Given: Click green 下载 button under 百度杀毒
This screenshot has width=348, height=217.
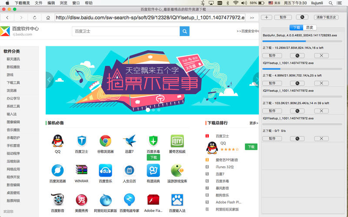Looking at the screenshot, I should click(154, 158).
